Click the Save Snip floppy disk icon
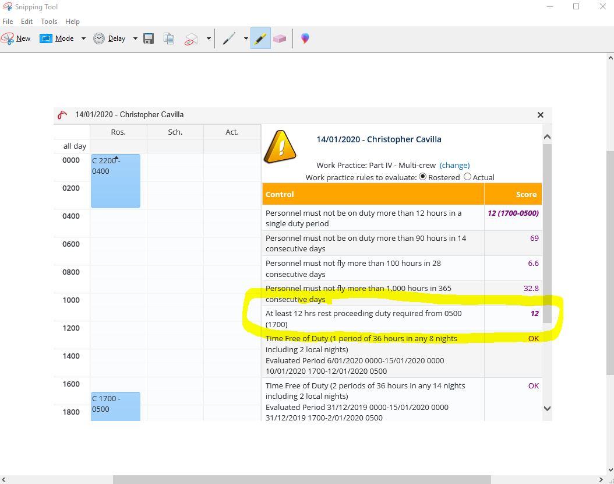This screenshot has height=484, width=614. pyautogui.click(x=149, y=38)
